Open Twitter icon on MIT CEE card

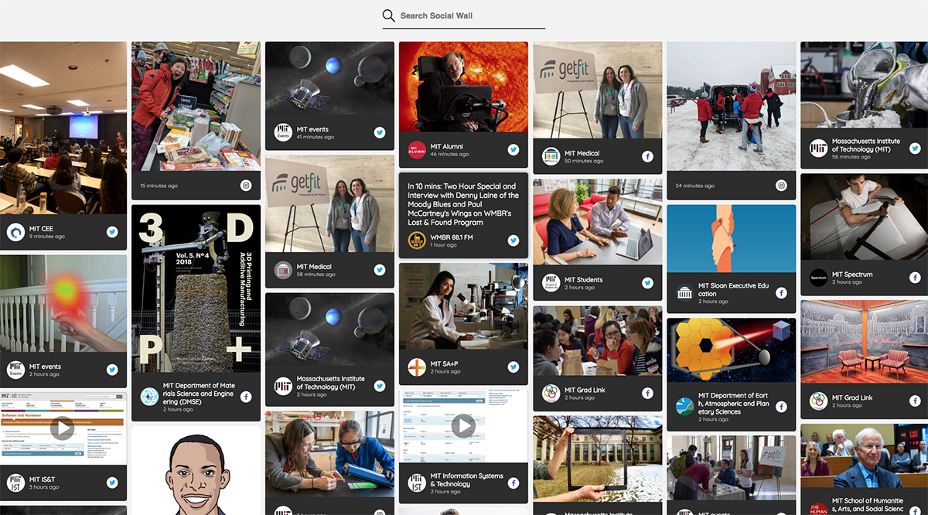[112, 232]
